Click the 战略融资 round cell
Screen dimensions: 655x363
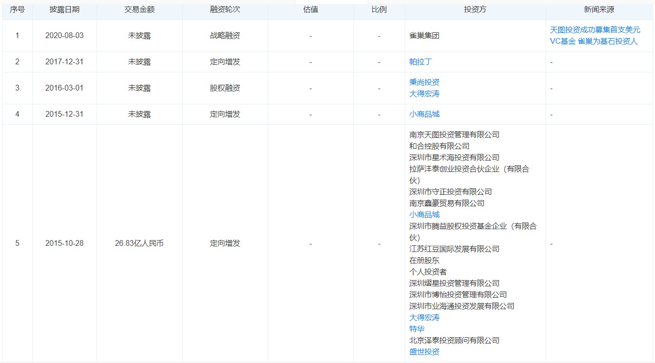coord(225,36)
